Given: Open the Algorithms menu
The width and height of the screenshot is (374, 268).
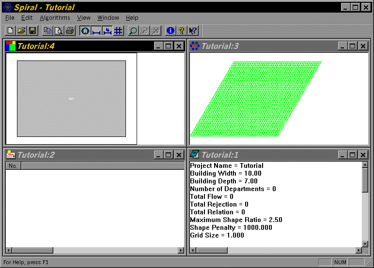Looking at the screenshot, I should click(55, 18).
